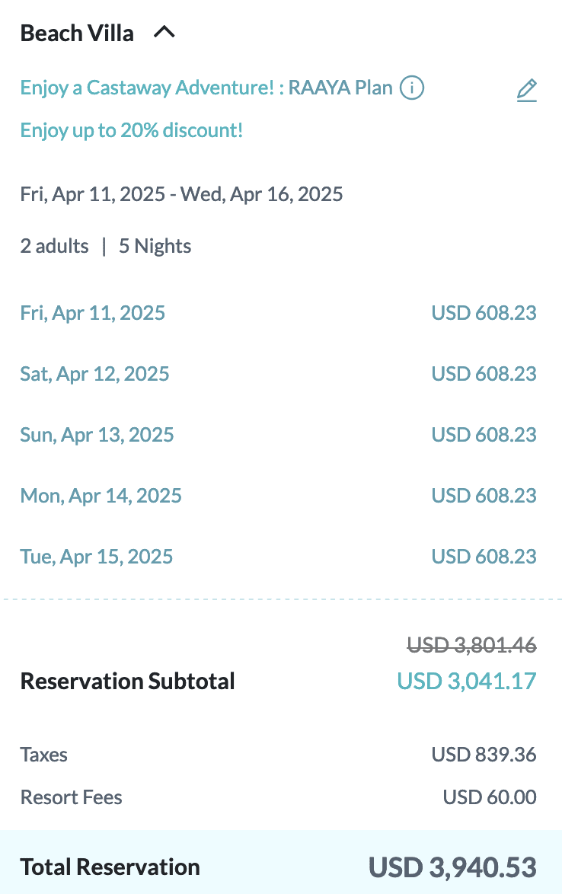
Task: Click the 5 Nights label
Action: [x=155, y=247]
